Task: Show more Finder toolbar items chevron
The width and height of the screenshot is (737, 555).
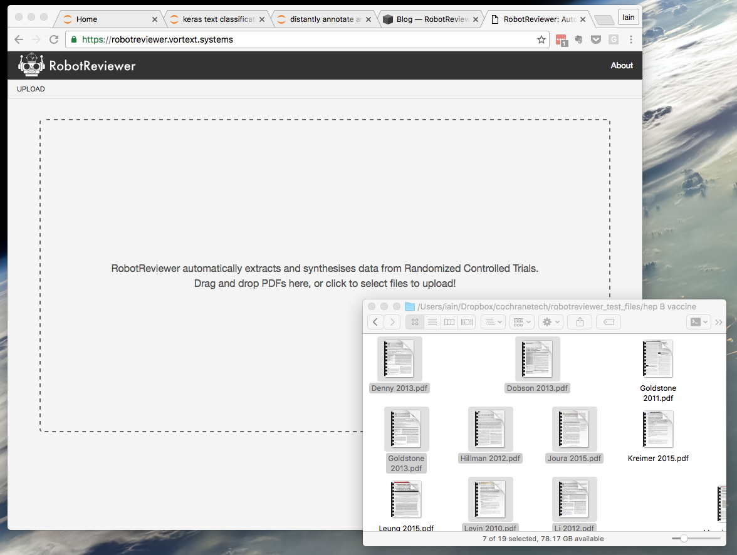Action: [x=719, y=323]
